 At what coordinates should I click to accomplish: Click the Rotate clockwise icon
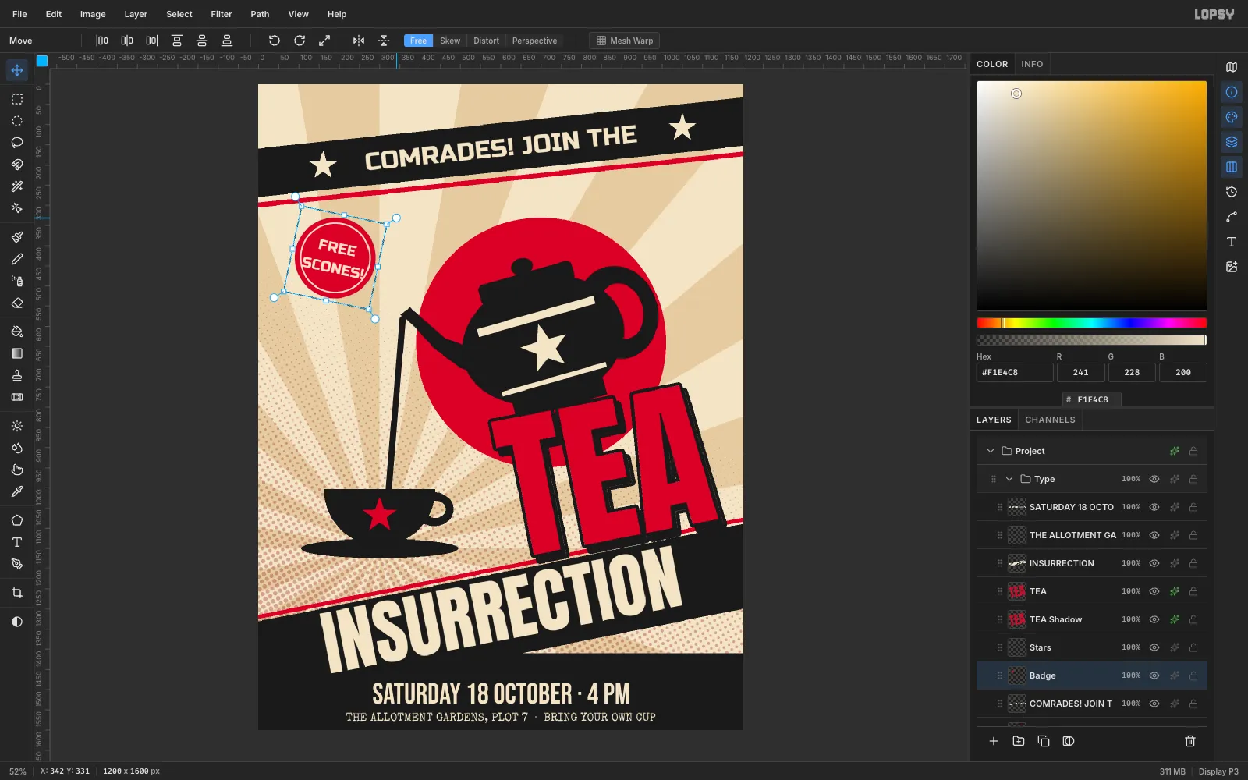tap(300, 41)
